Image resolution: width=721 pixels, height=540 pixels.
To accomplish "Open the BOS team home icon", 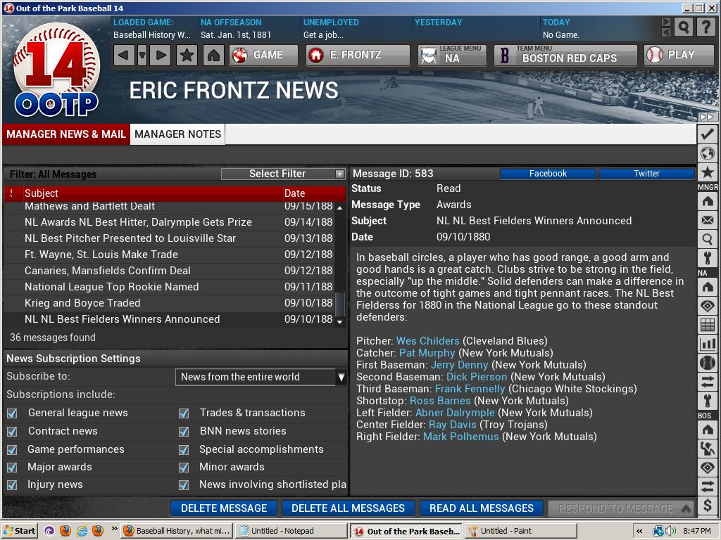I will coord(707,430).
